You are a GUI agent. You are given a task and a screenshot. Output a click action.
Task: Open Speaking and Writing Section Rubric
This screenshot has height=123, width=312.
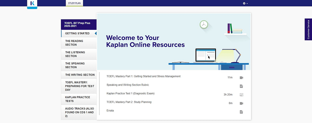[128, 85]
